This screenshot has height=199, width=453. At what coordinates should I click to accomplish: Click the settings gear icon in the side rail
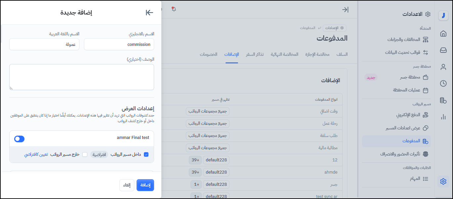pyautogui.click(x=443, y=181)
